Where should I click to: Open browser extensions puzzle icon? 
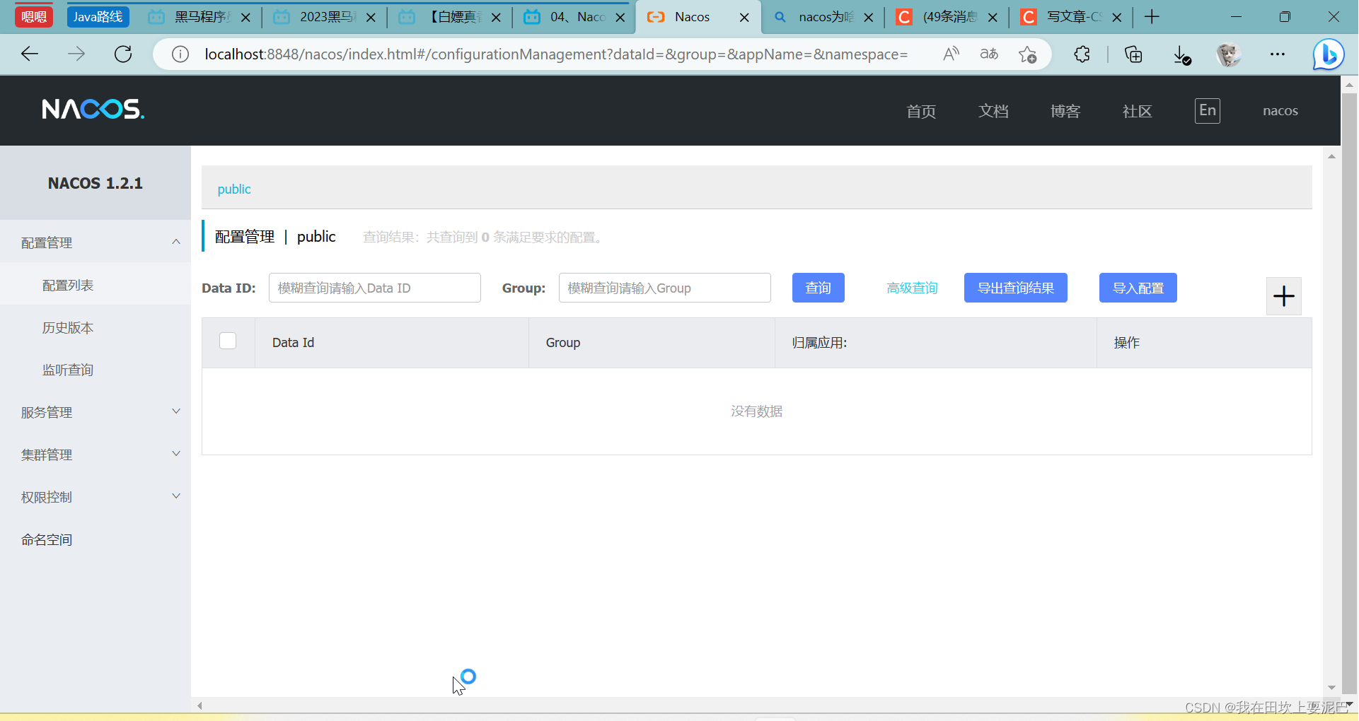click(x=1082, y=54)
